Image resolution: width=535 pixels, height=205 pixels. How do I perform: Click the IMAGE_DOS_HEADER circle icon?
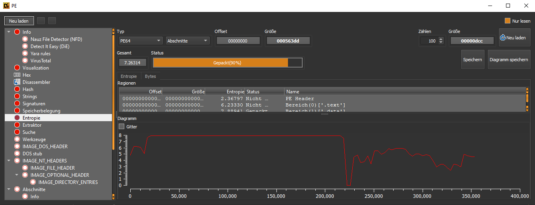pyautogui.click(x=17, y=147)
